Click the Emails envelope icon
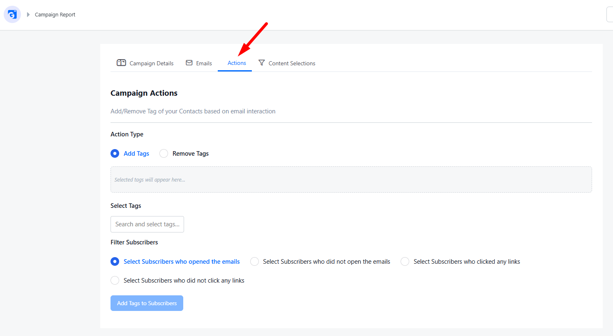Viewport: 613px width, 336px height. [x=189, y=63]
